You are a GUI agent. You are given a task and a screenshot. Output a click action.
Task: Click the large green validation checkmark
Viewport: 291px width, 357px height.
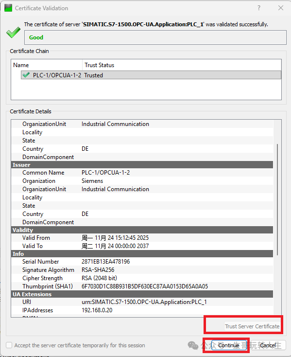(x=13, y=32)
